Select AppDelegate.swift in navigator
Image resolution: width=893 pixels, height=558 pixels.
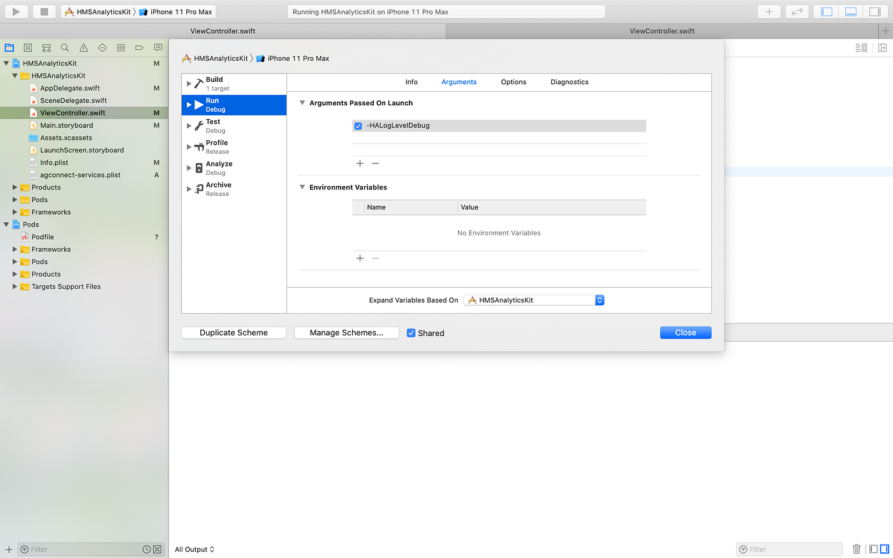(70, 88)
